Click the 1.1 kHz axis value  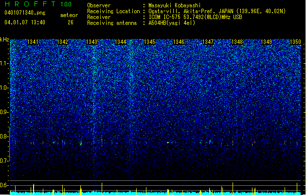pos(4,63)
